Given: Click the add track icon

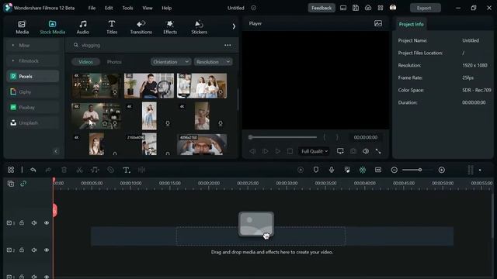Looking at the screenshot, I should point(10,184).
